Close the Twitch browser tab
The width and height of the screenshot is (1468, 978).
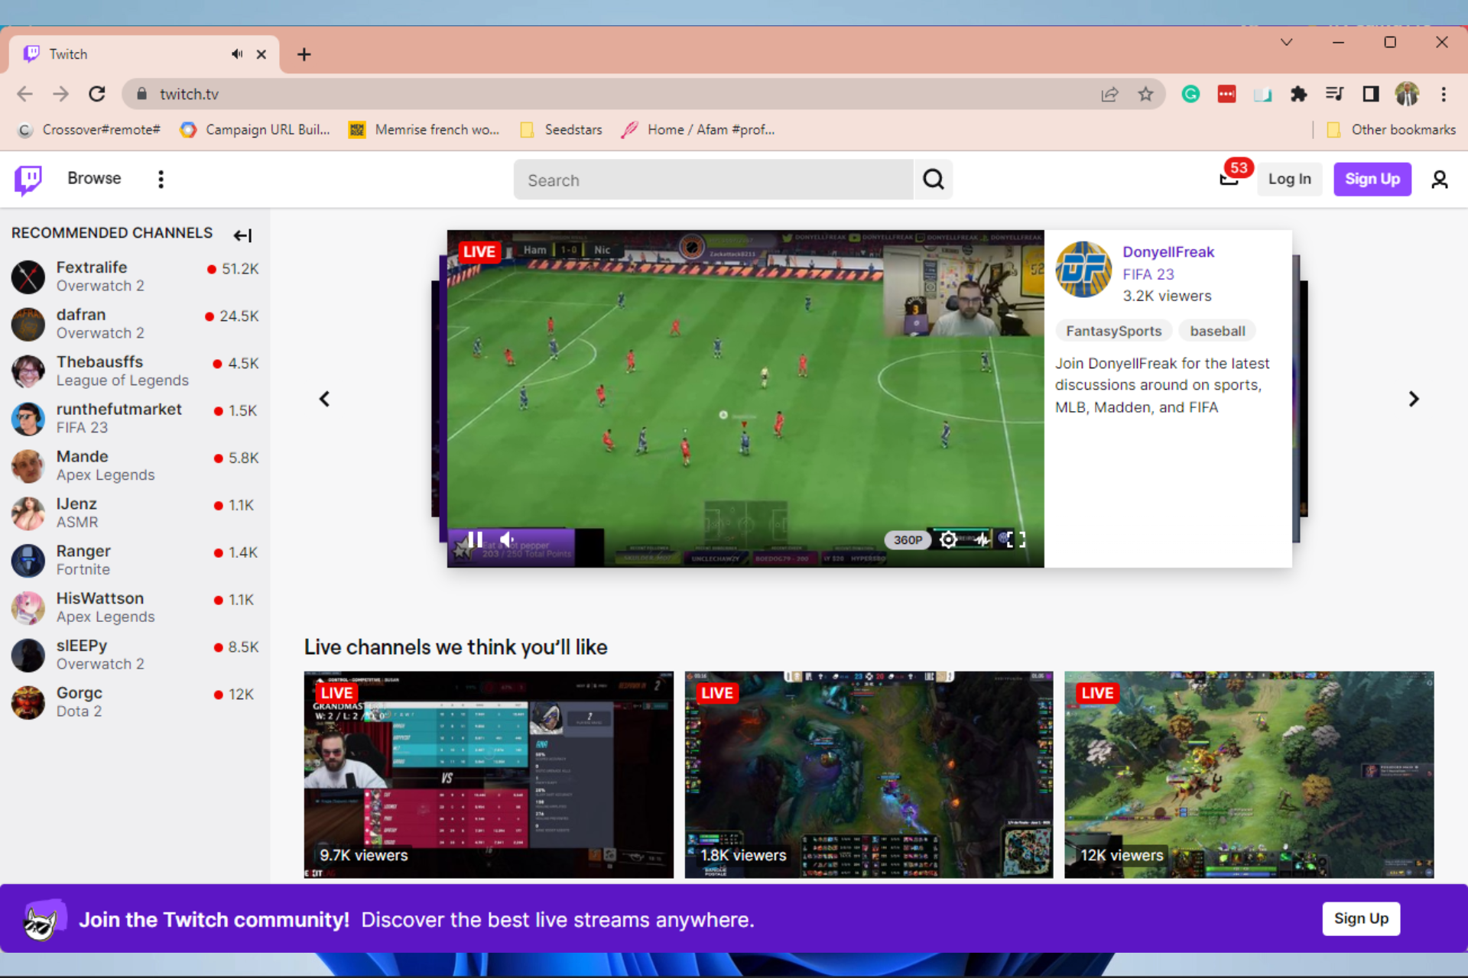pyautogui.click(x=261, y=54)
